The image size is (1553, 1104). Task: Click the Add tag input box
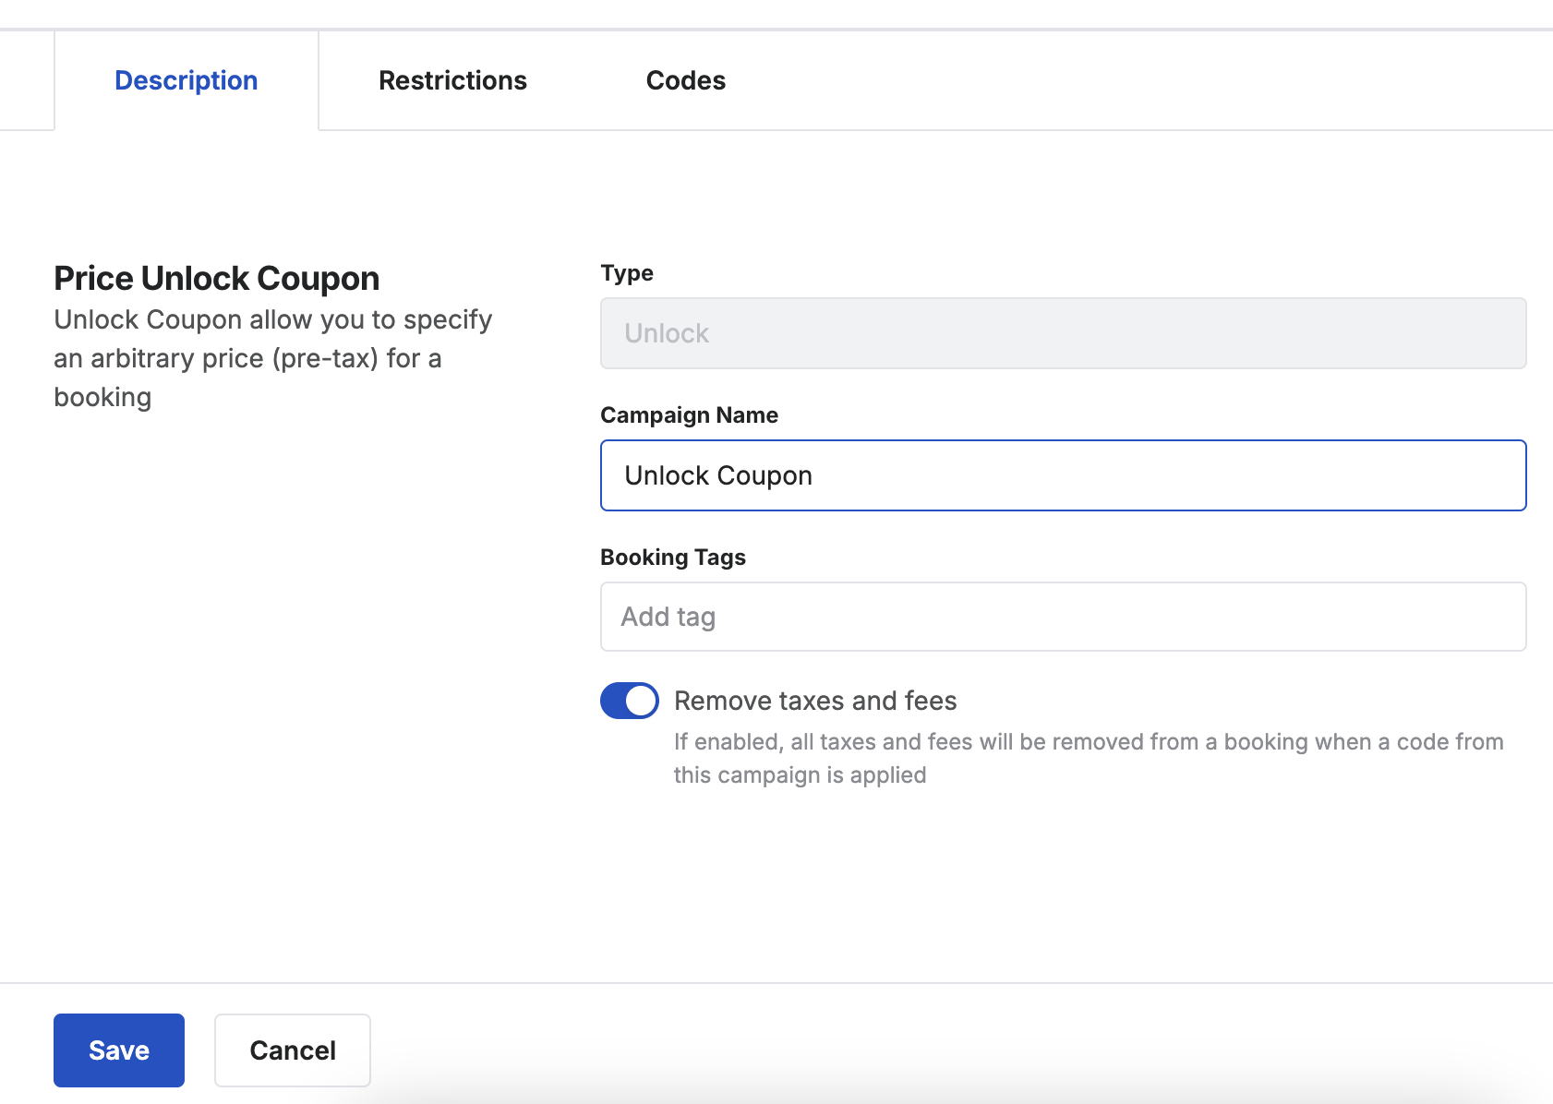pyautogui.click(x=1064, y=617)
